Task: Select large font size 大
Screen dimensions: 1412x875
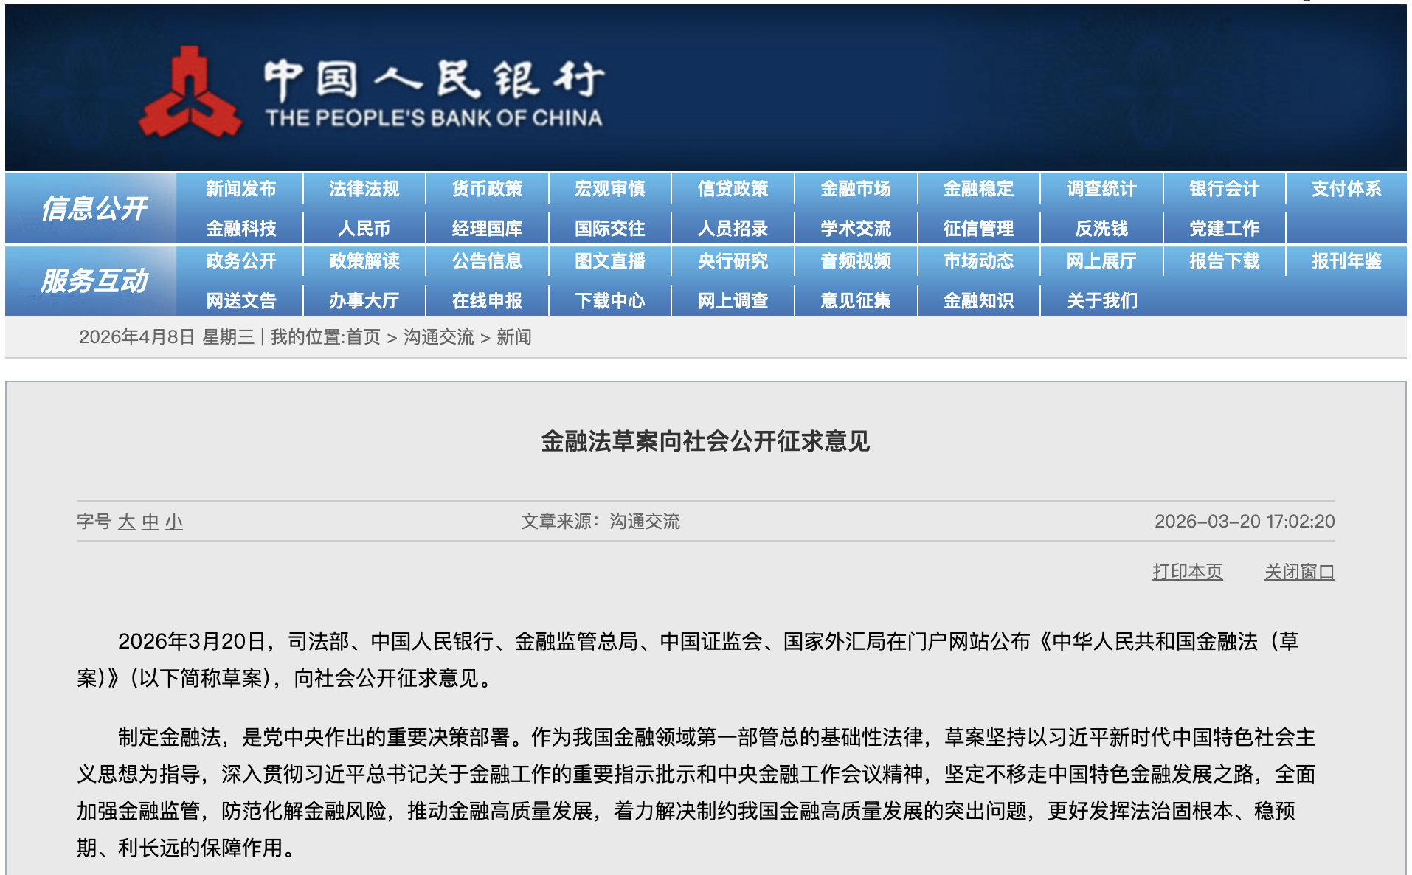Action: (x=125, y=522)
